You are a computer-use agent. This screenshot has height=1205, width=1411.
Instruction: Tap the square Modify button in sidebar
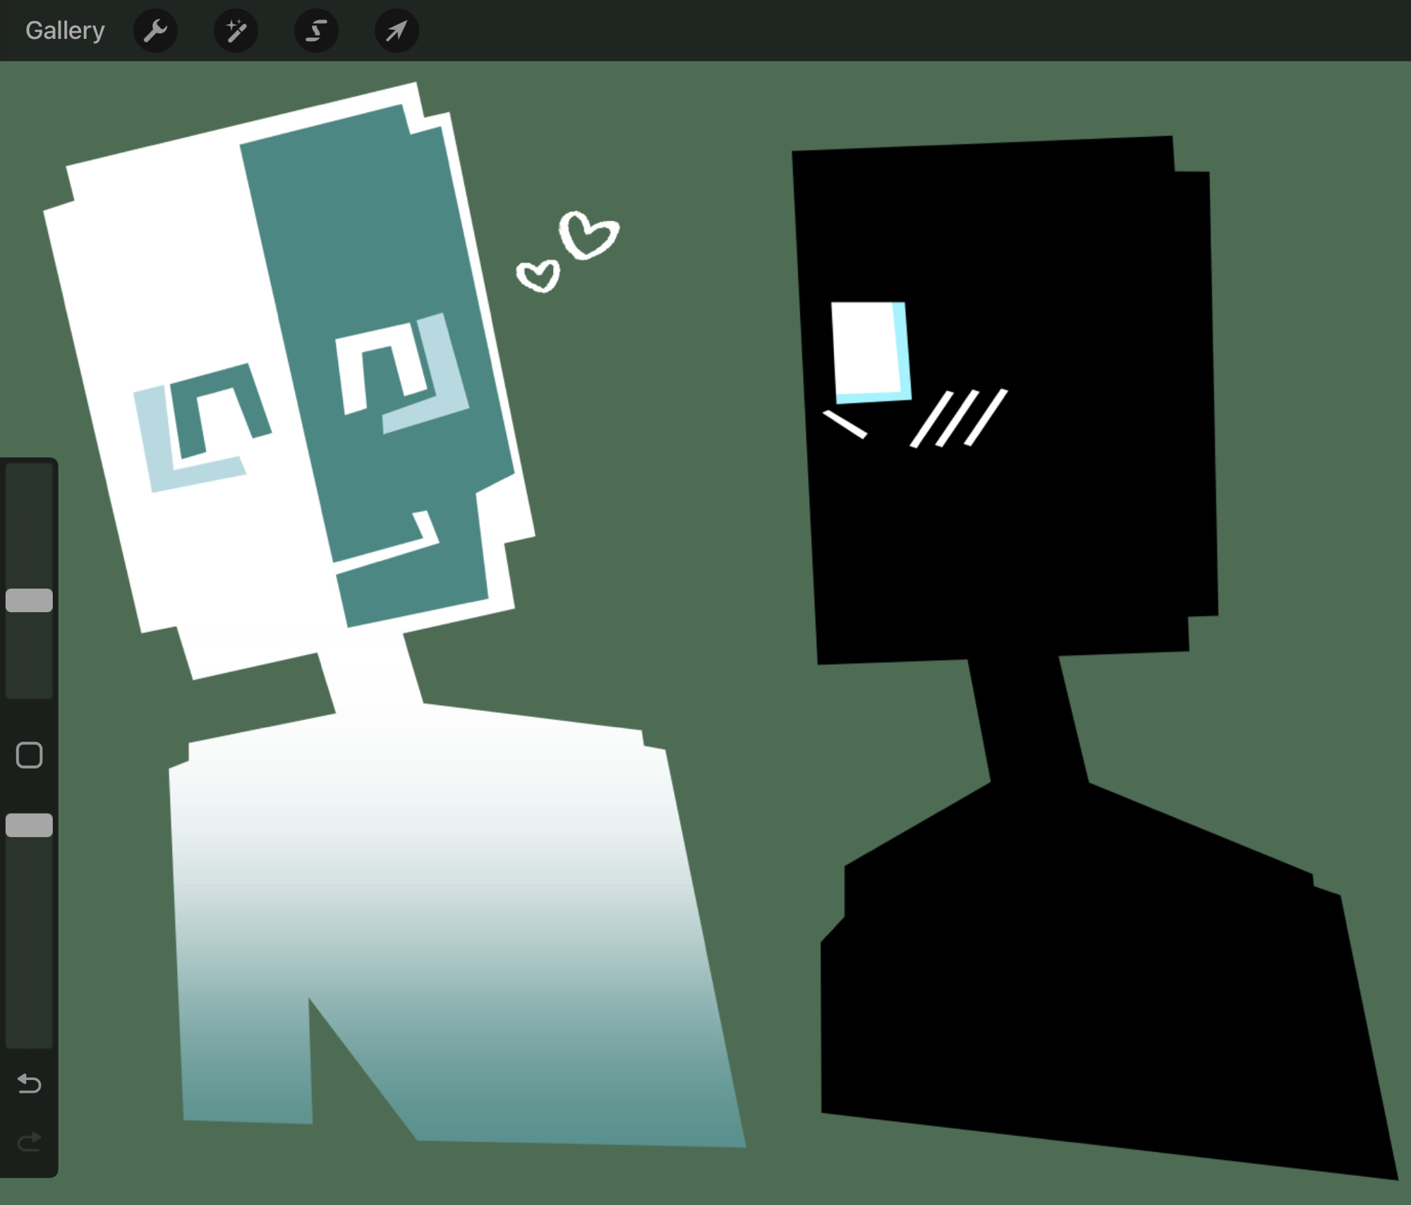click(29, 755)
